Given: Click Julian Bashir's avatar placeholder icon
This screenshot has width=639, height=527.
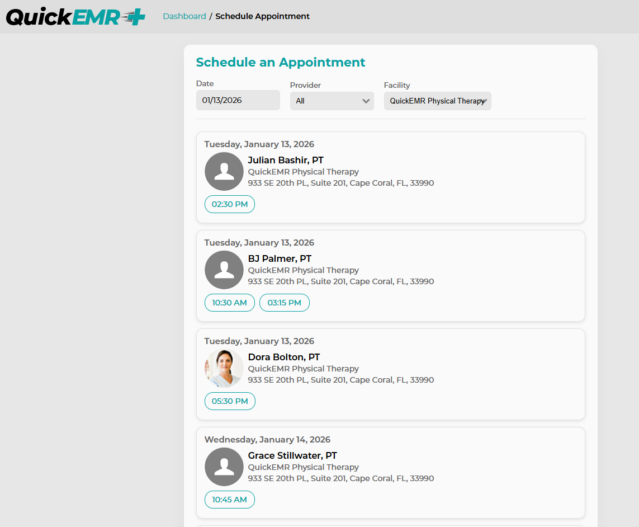Looking at the screenshot, I should pos(224,172).
